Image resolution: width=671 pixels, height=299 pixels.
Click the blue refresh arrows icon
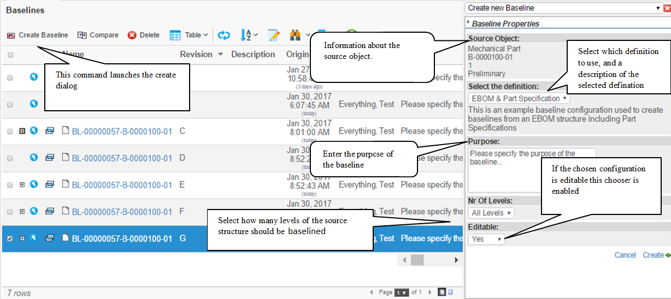[224, 35]
